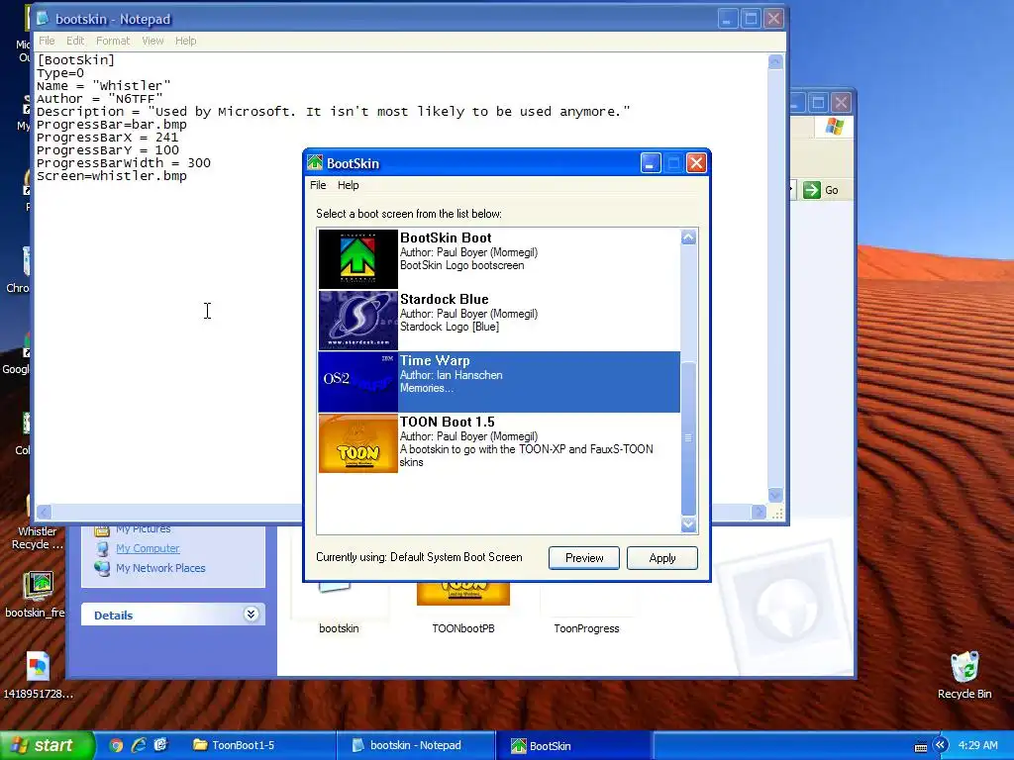Click 'Time Warp' title text in list

[435, 360]
